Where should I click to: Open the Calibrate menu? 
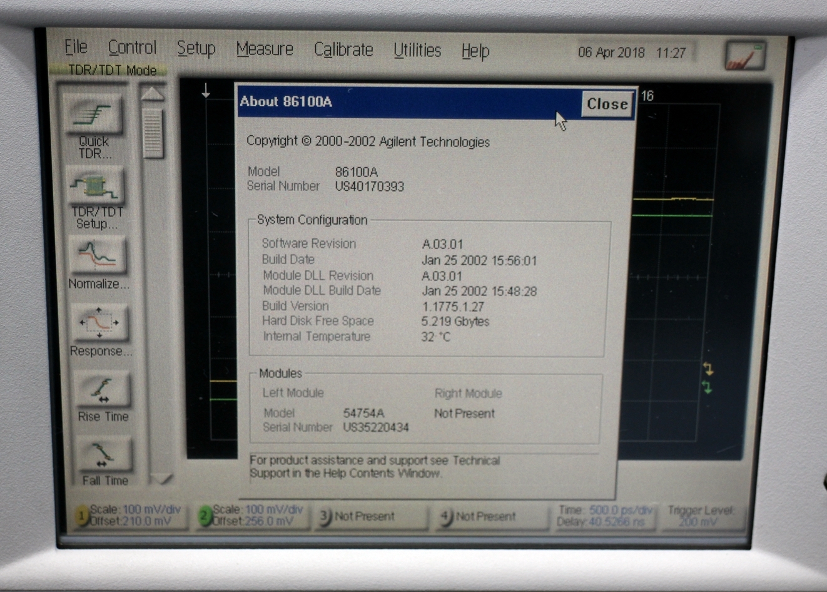click(x=343, y=49)
